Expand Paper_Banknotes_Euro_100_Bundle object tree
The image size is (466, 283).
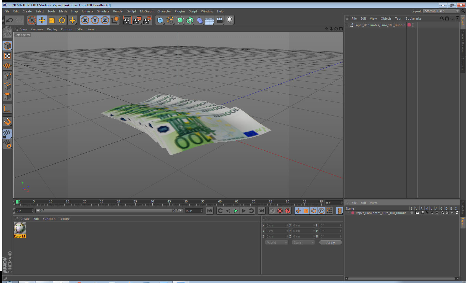point(347,25)
